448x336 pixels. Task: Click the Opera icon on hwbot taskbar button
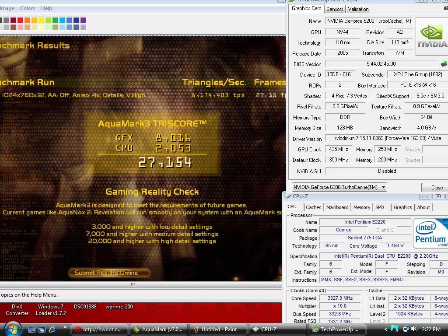[77, 329]
